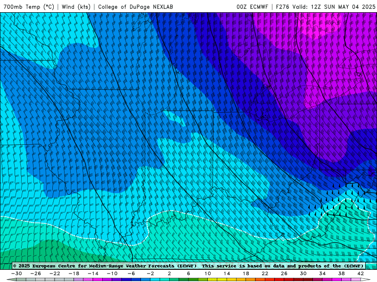This screenshot has width=377, height=282.
Task: Click the "42" color scale value
Action: coord(361,274)
